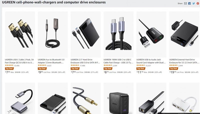Screen dimensions: 200x114
Task: Share on Pinterest icon
Action: click(x=198, y=4)
